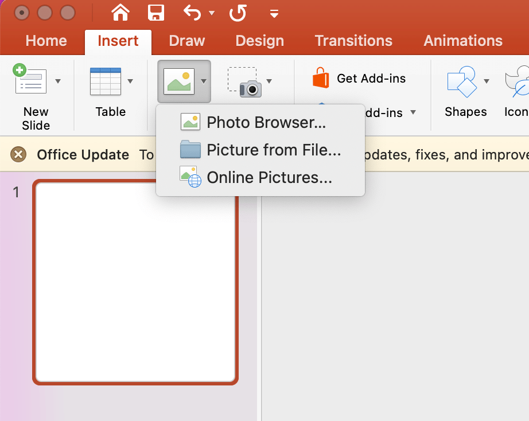Choose Photo Browser from Pictures menu

(x=266, y=122)
